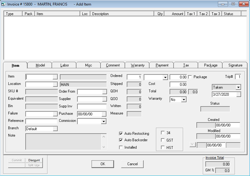250x176 pixels.
Task: Click the Modified date field
Action: pyautogui.click(x=228, y=136)
